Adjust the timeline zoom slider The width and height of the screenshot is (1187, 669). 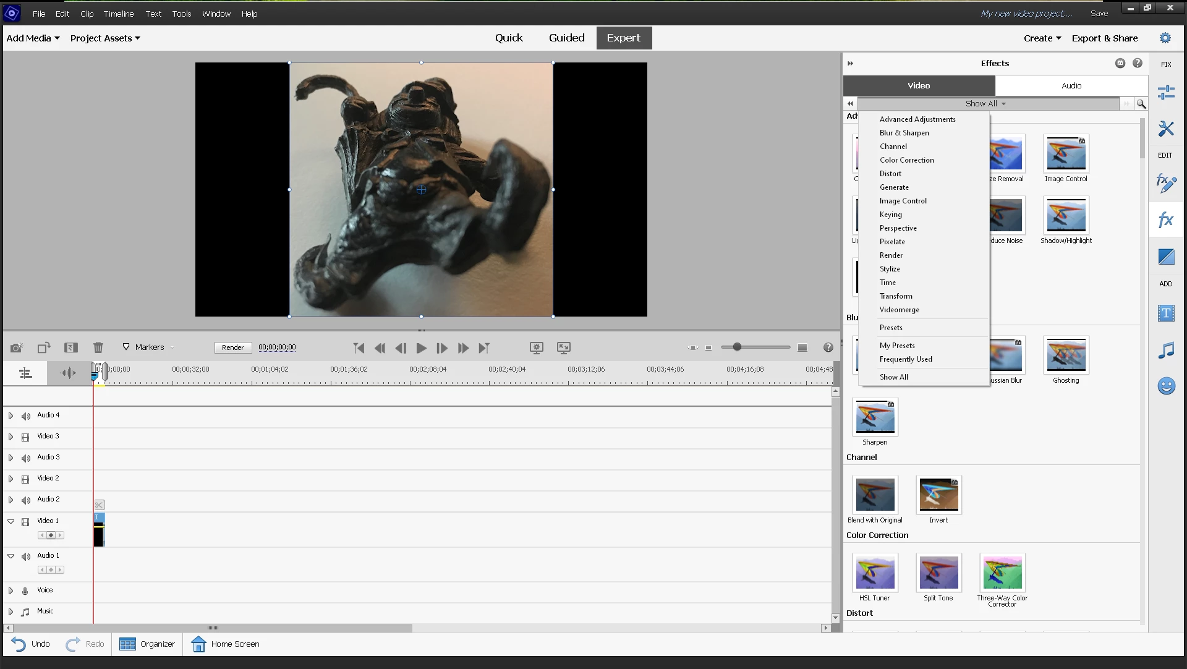[737, 347]
